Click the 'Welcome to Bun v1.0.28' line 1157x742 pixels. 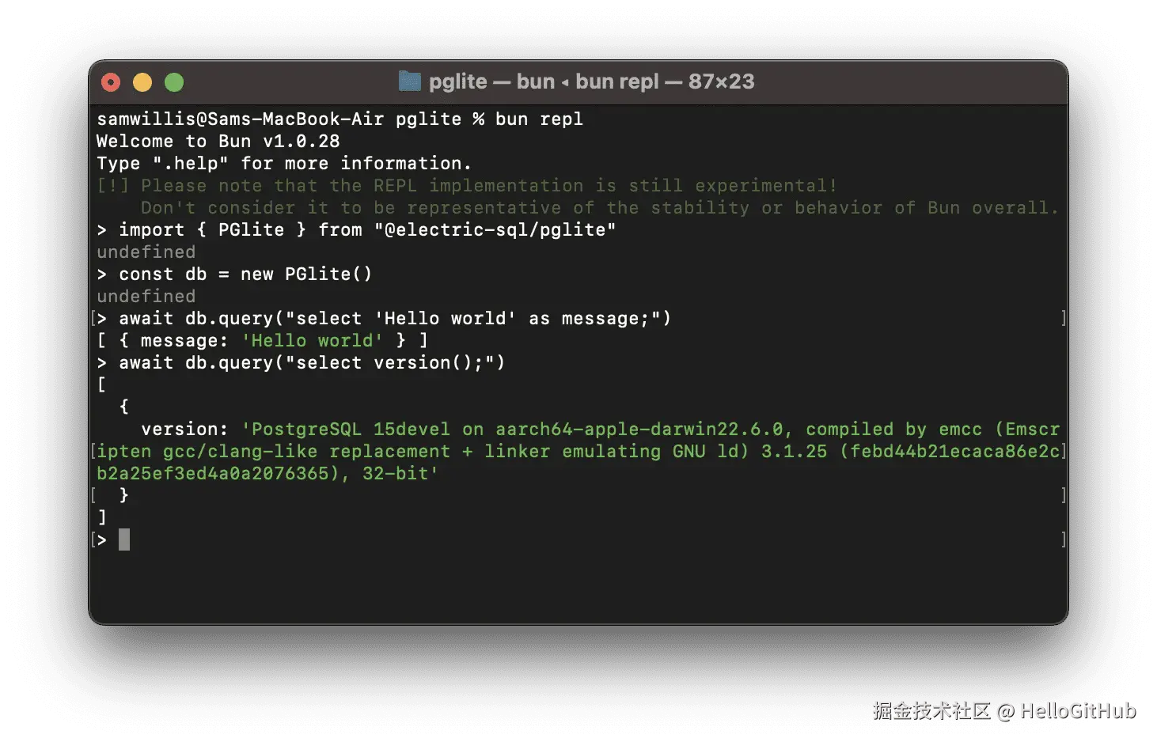[x=218, y=141]
